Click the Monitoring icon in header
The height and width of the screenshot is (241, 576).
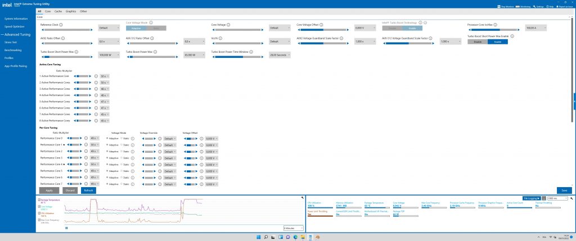pos(517,7)
